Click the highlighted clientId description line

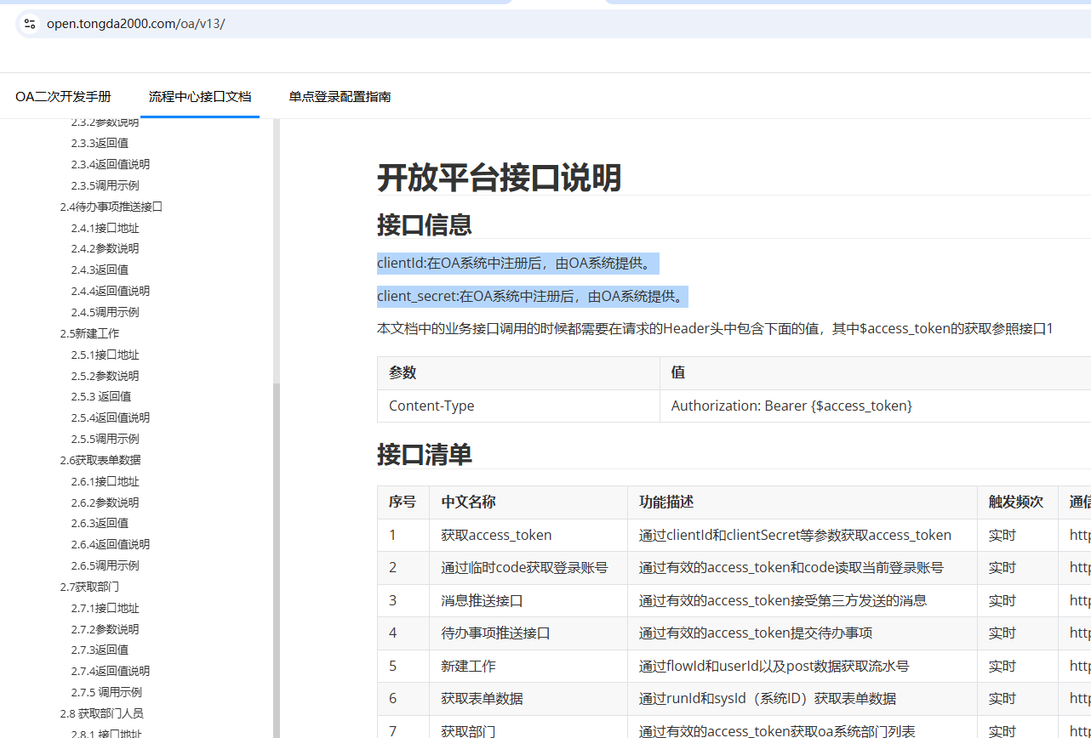click(518, 264)
